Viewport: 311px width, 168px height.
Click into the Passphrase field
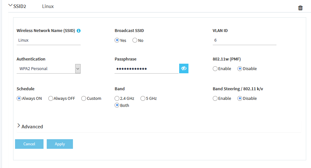[147, 69]
